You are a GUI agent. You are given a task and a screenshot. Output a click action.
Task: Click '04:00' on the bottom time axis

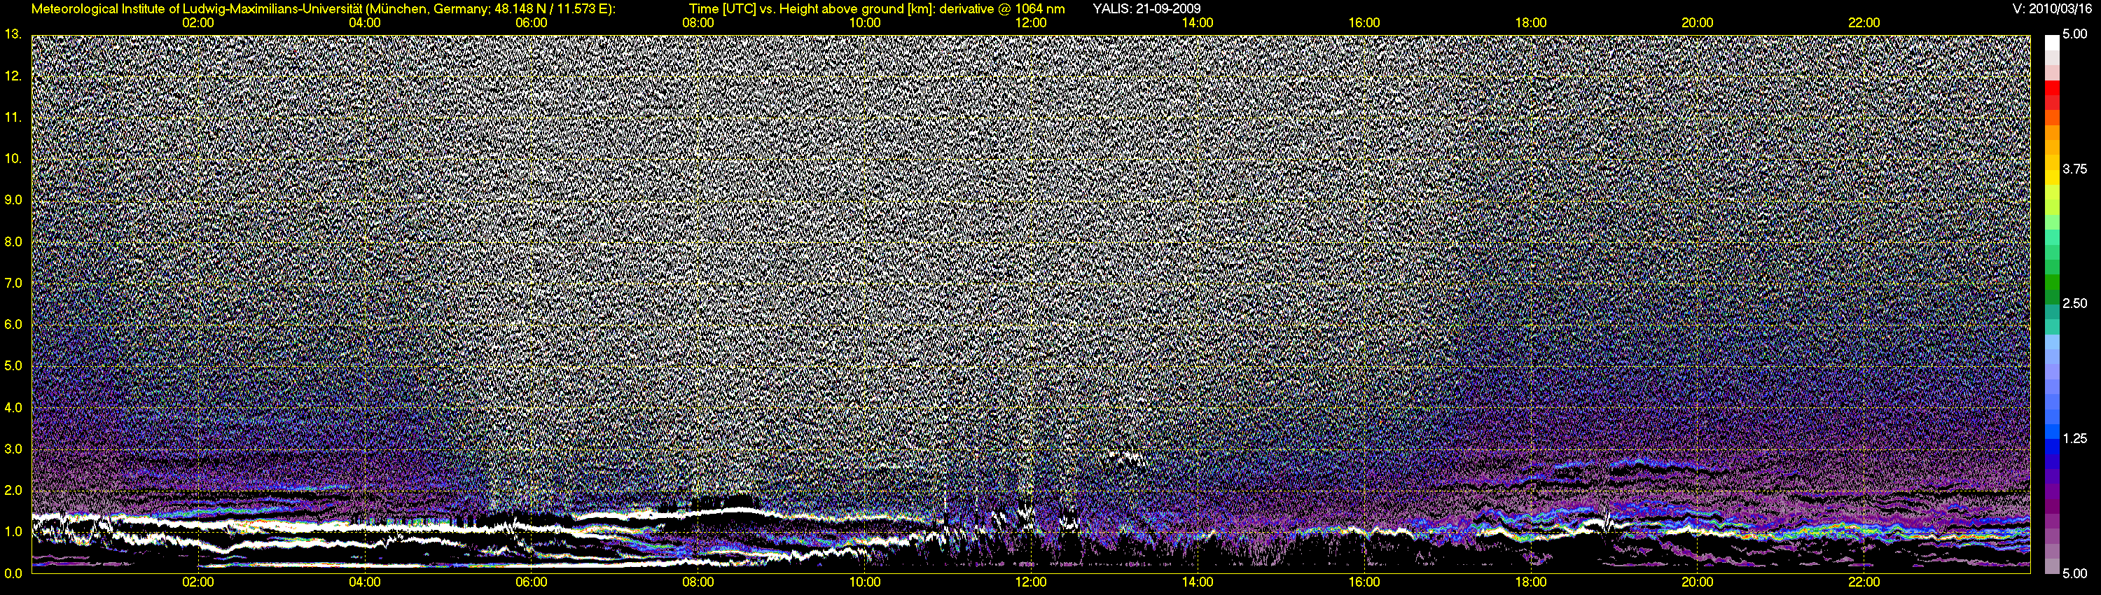point(365,582)
